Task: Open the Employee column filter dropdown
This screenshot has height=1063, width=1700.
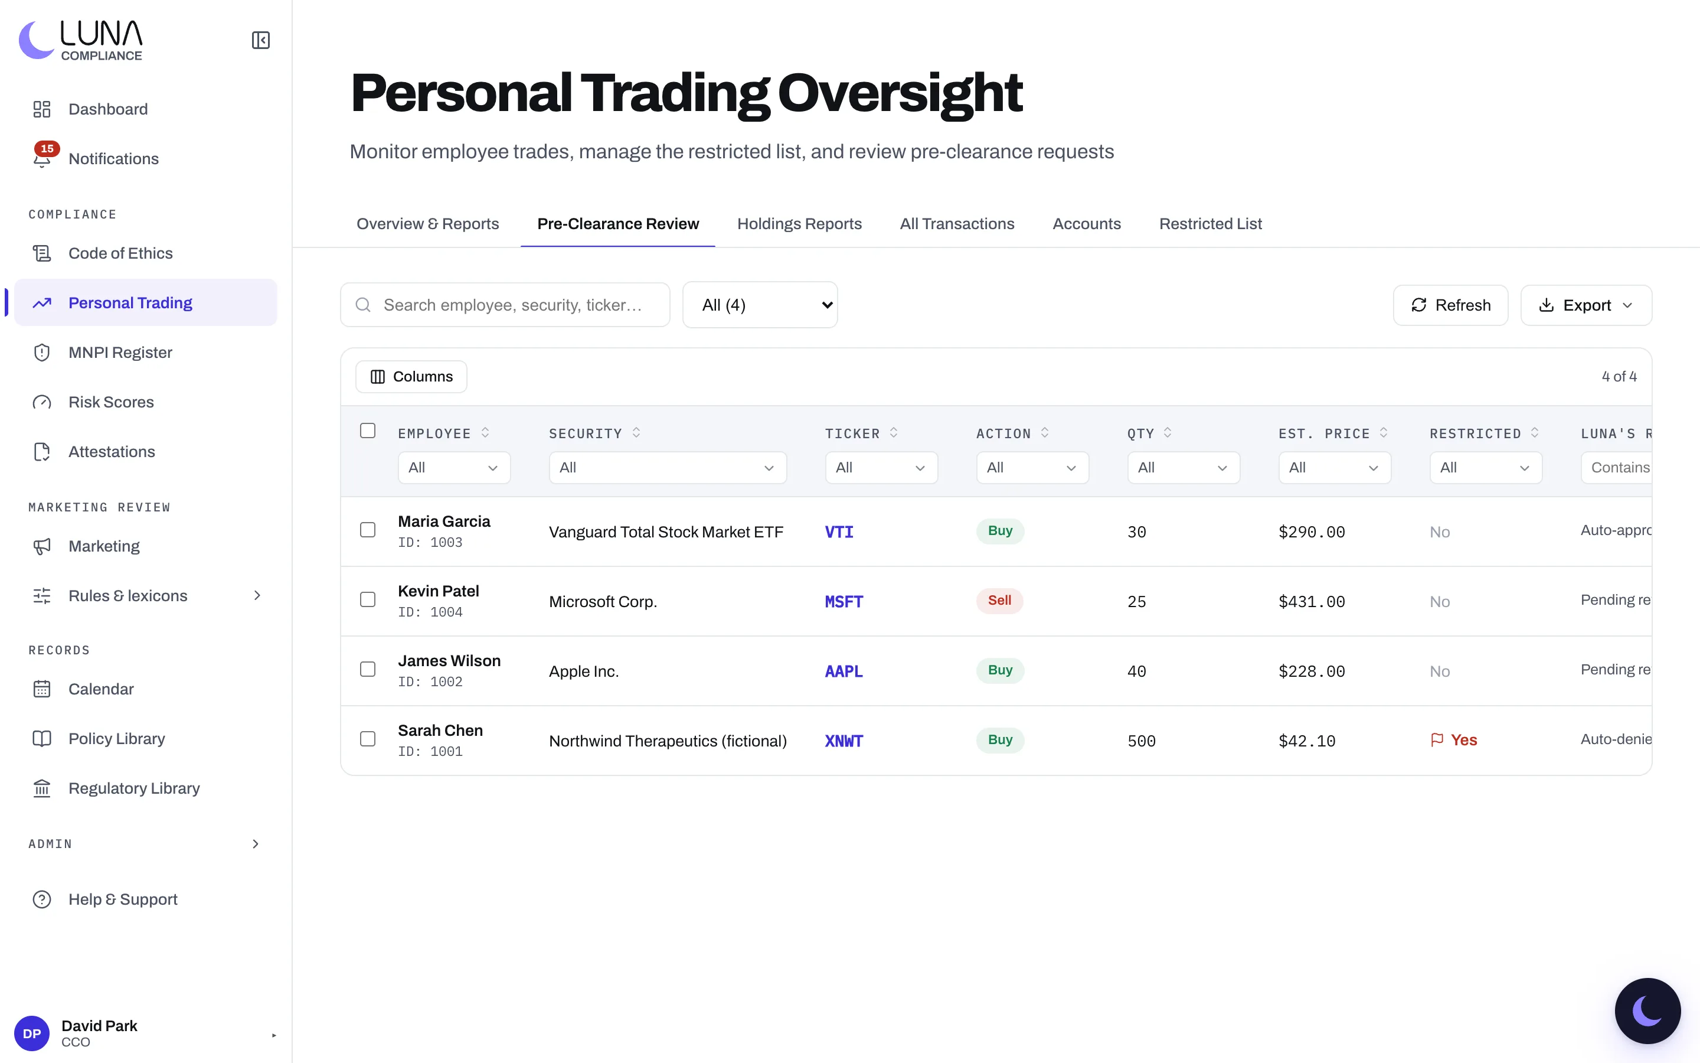Action: coord(454,468)
